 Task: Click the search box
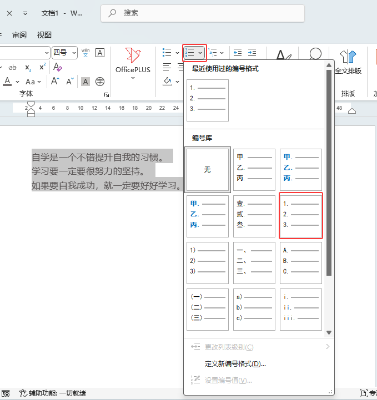click(203, 13)
